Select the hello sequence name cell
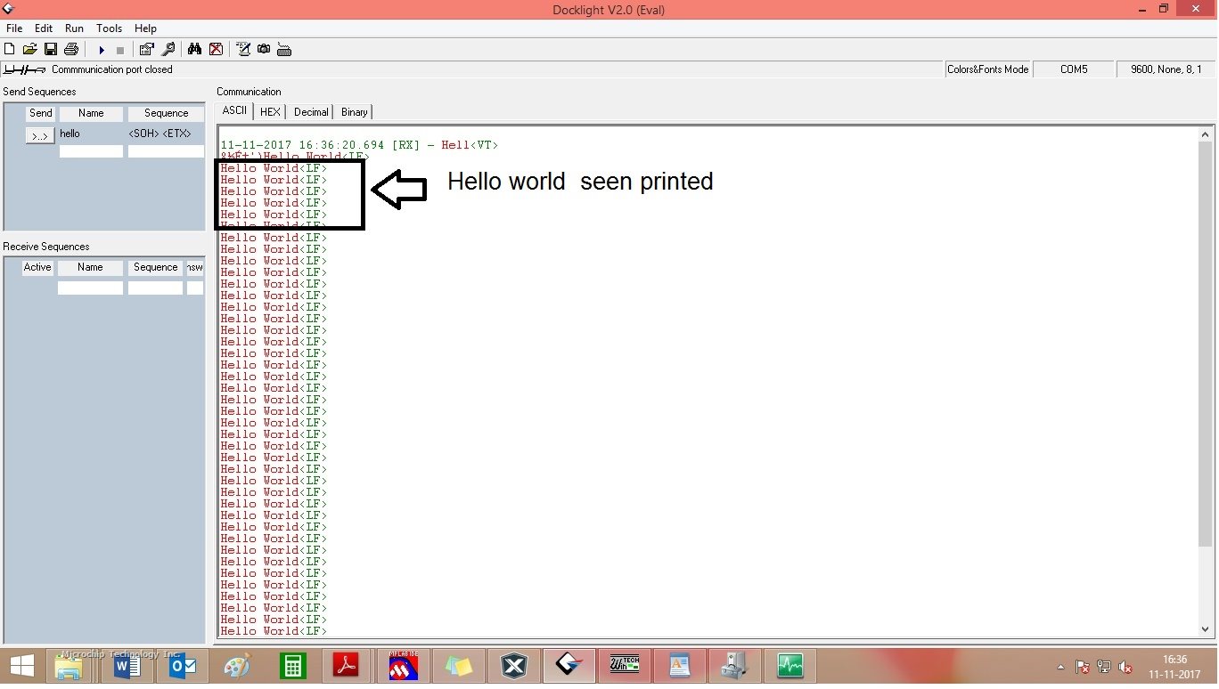Image resolution: width=1219 pixels, height=689 pixels. point(91,134)
